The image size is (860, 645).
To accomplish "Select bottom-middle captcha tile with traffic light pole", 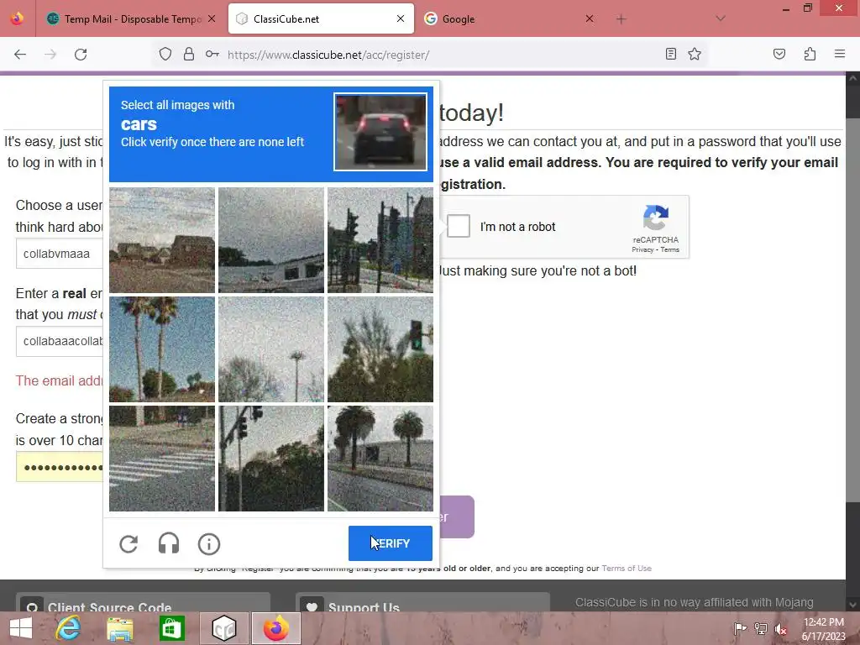I will point(271,459).
